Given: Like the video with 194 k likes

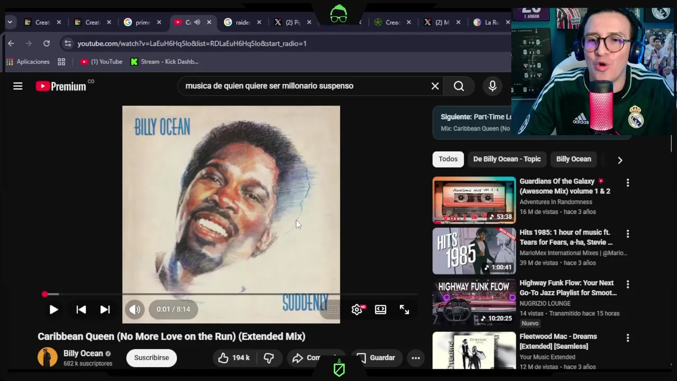Looking at the screenshot, I should pyautogui.click(x=234, y=358).
